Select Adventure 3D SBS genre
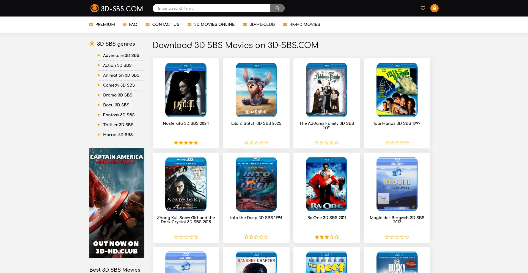Image resolution: width=528 pixels, height=273 pixels. click(x=121, y=56)
